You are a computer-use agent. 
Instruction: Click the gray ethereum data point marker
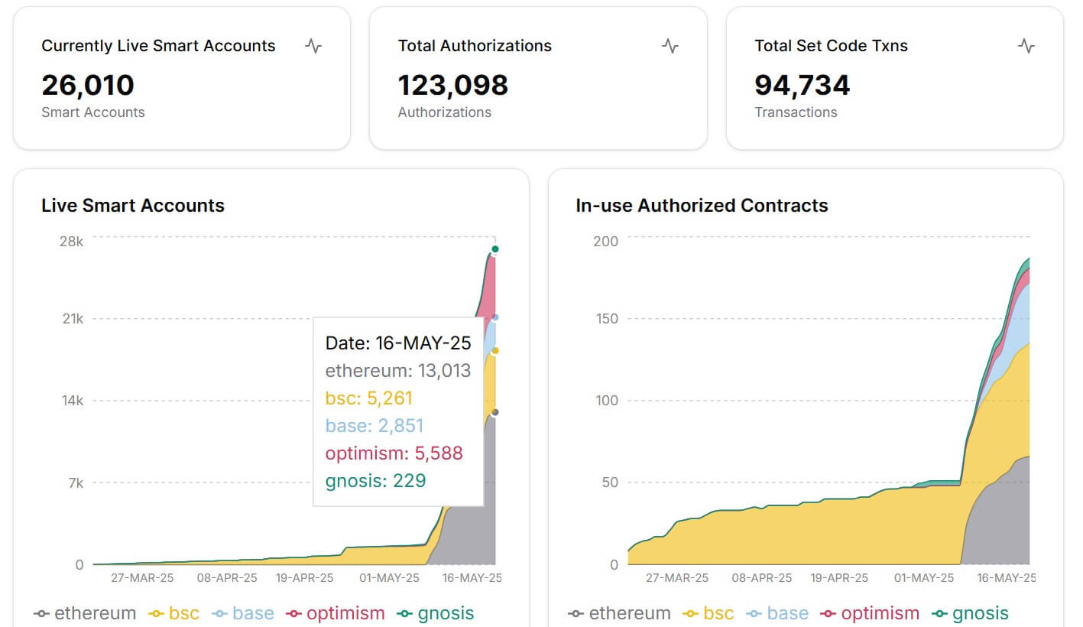(x=495, y=412)
